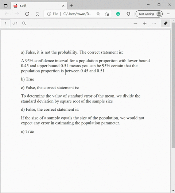The image size is (175, 193).
Task: Select the a.pdf browser tab
Action: (x=39, y=5)
